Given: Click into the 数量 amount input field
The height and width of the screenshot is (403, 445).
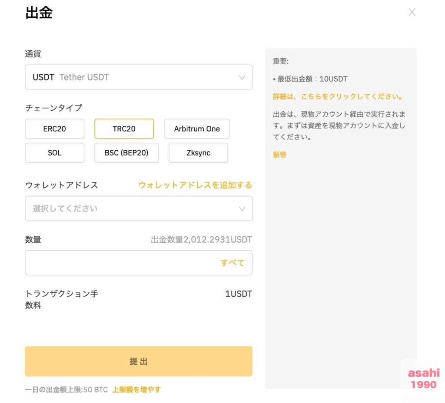Looking at the screenshot, I should pyautogui.click(x=139, y=263).
